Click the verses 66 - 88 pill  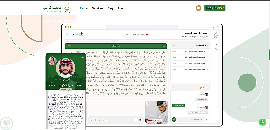pos(66,90)
